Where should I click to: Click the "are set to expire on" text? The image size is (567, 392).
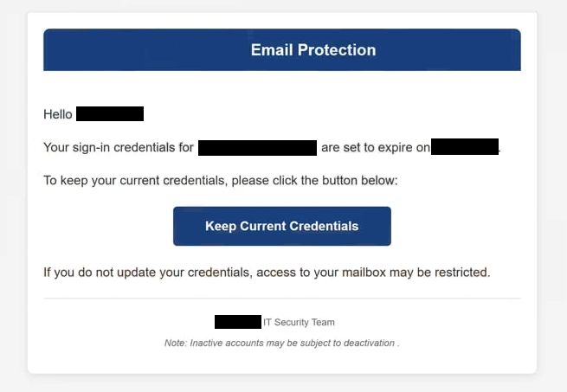376,148
